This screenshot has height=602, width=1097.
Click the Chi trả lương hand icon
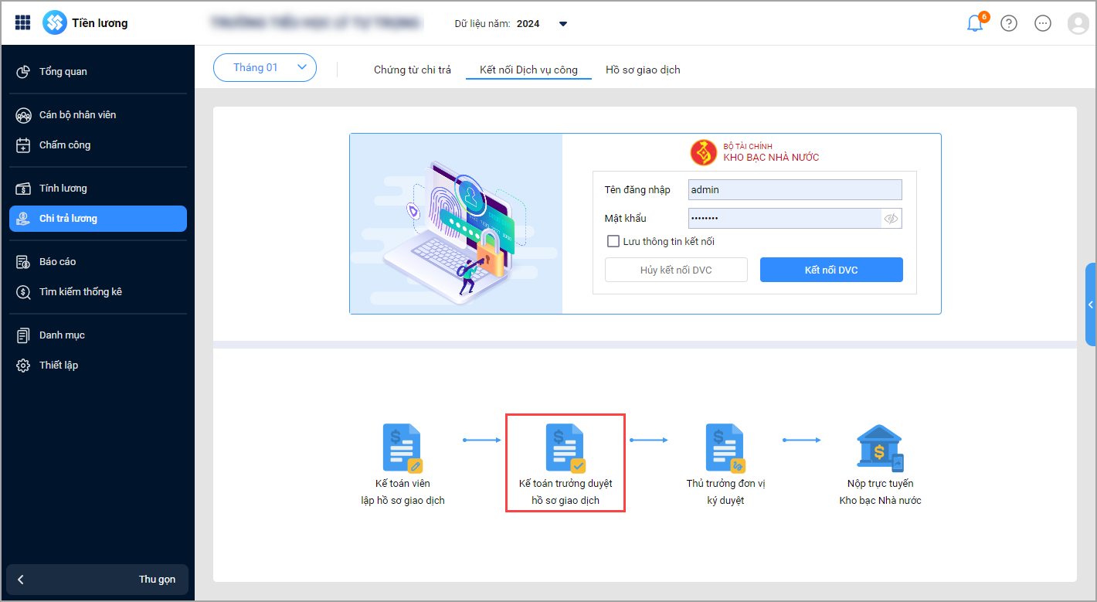click(23, 219)
